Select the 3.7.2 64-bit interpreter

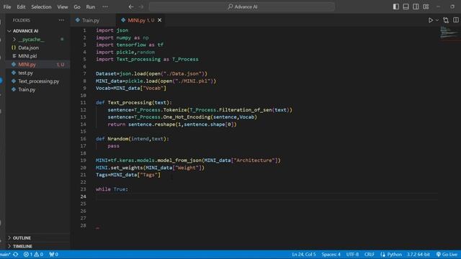coord(418,254)
